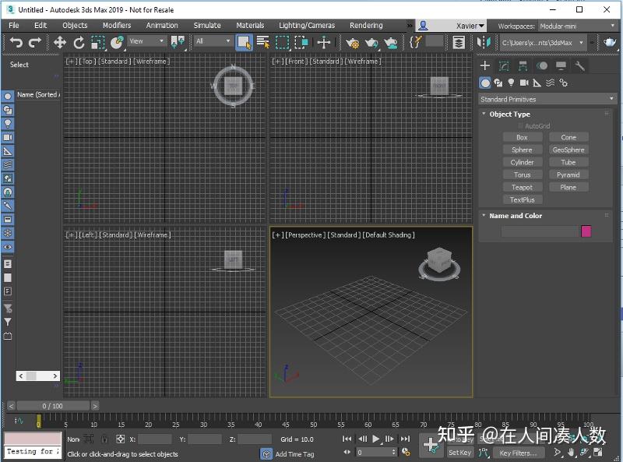Click the Mirror tool icon
623x462 pixels.
click(484, 42)
